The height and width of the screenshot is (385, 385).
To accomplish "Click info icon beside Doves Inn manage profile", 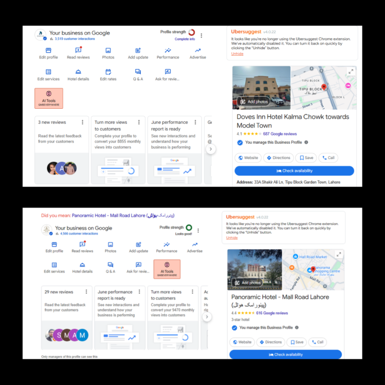I will pyautogui.click(x=306, y=142).
